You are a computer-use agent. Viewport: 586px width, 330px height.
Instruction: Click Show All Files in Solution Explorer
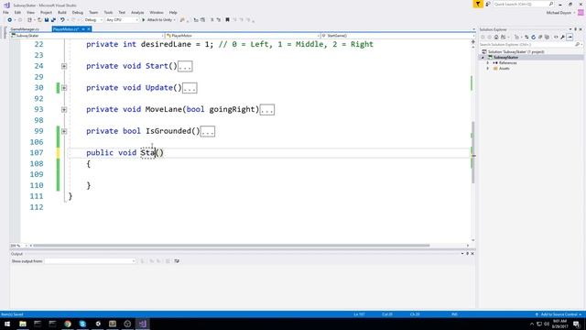pyautogui.click(x=547, y=37)
